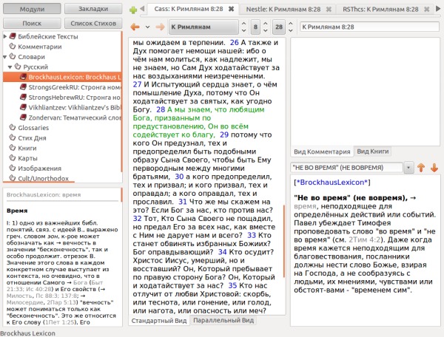Go forward with orange right arrow
This screenshot has height=337, width=444.
tap(160, 27)
